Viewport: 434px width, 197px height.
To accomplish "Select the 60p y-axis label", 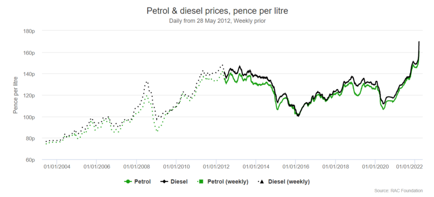I will (x=30, y=160).
